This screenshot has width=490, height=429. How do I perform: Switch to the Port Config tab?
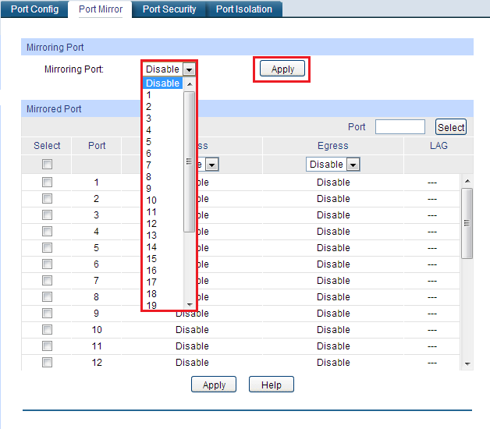(x=34, y=9)
